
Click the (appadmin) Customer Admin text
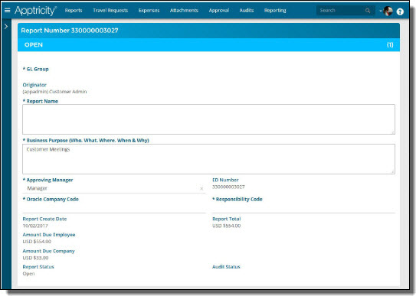pos(54,92)
